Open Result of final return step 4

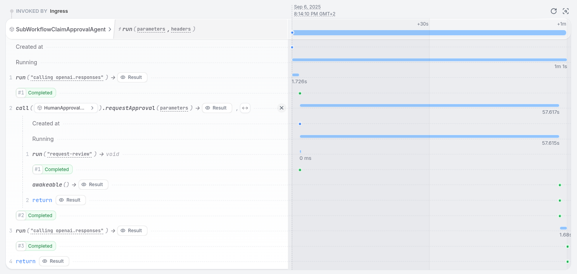[54, 261]
